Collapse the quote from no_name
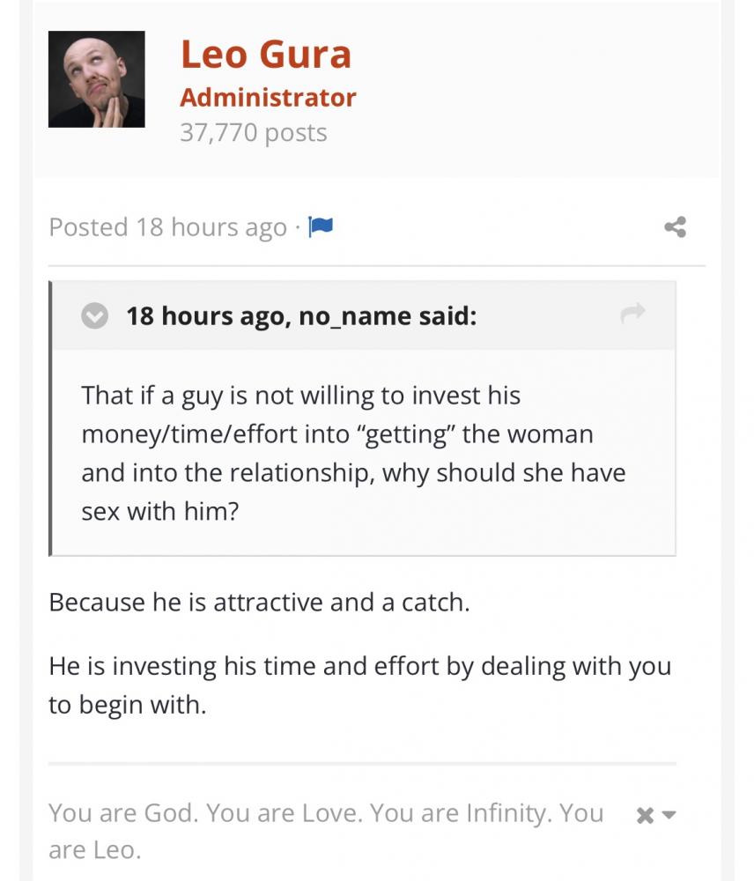The image size is (754, 881). click(x=94, y=315)
